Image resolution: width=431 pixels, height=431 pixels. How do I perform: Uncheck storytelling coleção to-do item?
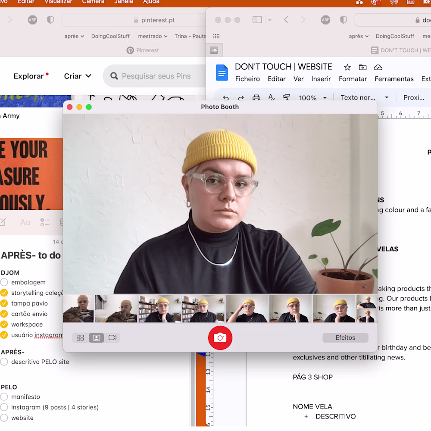click(x=4, y=293)
